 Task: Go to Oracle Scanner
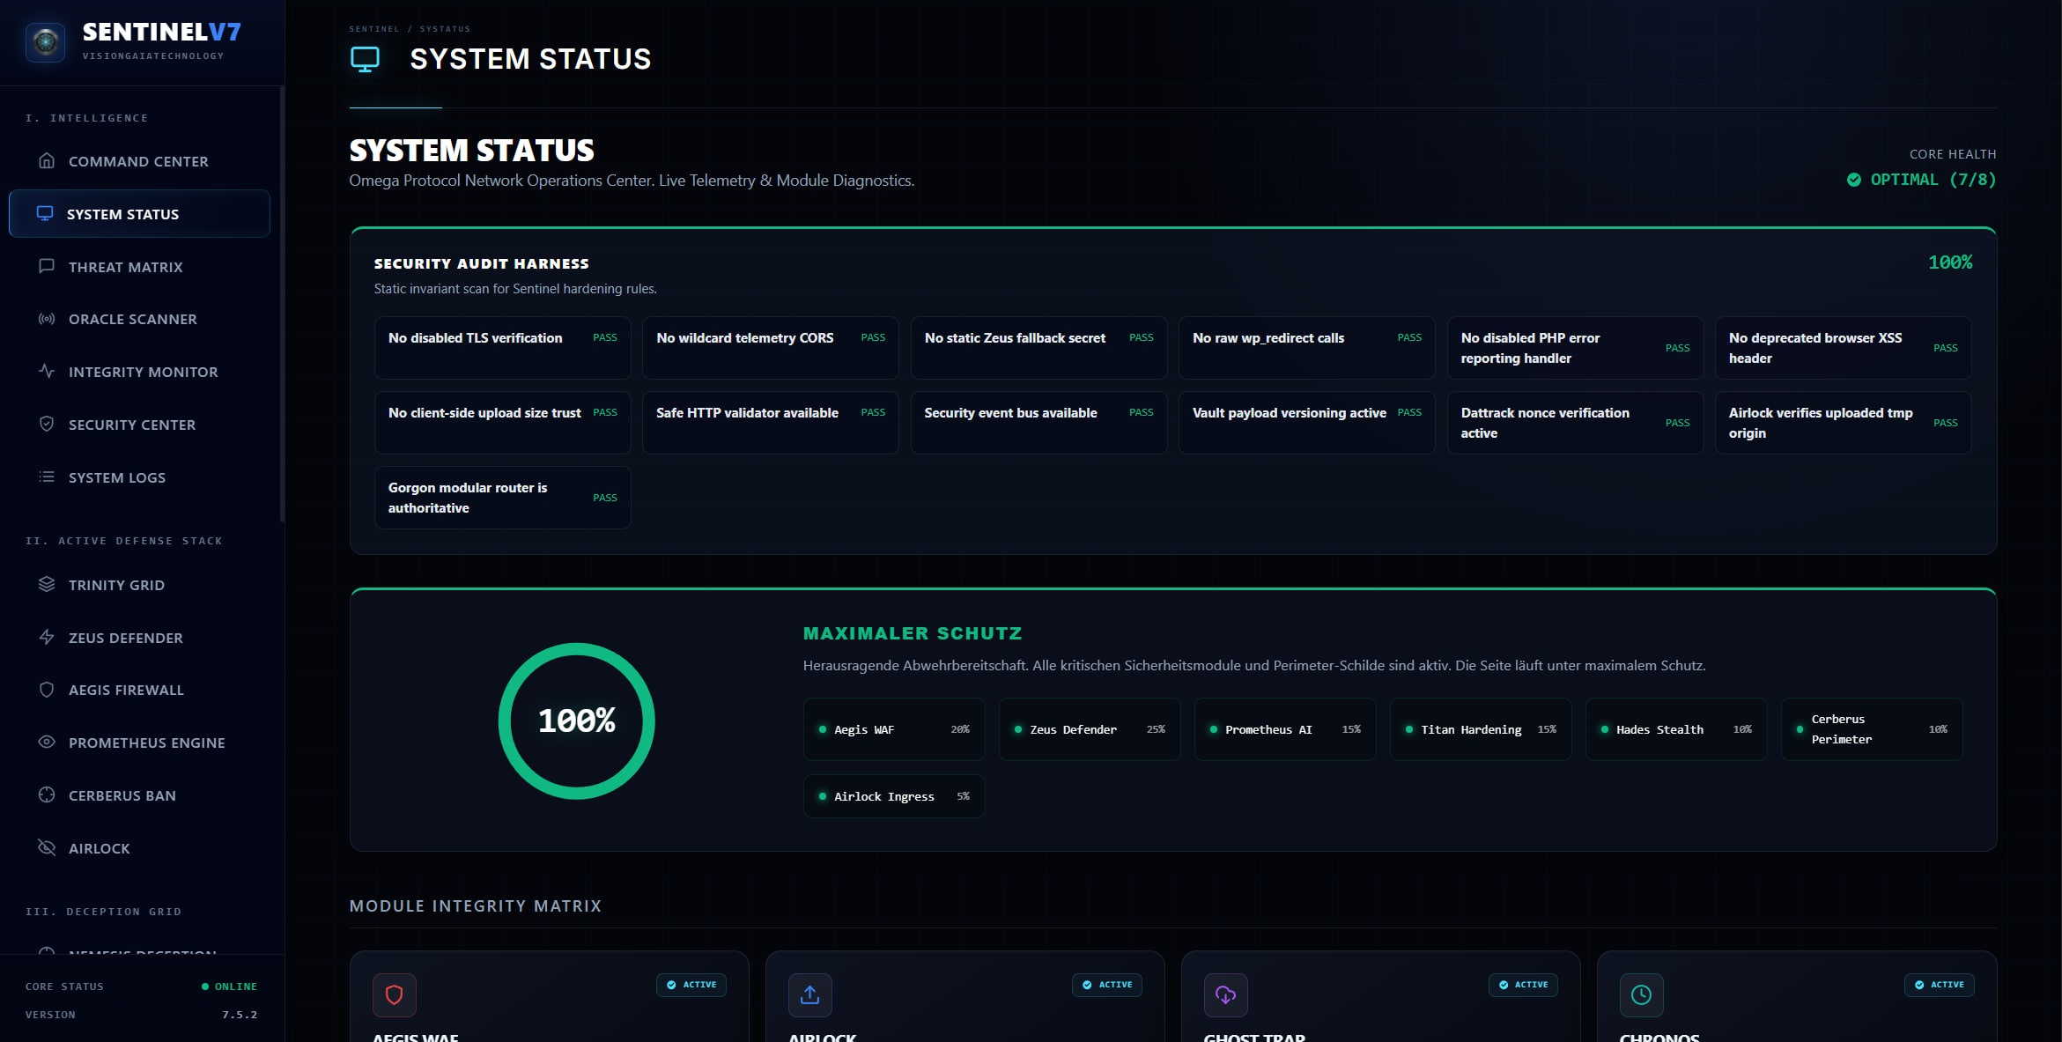tap(139, 319)
